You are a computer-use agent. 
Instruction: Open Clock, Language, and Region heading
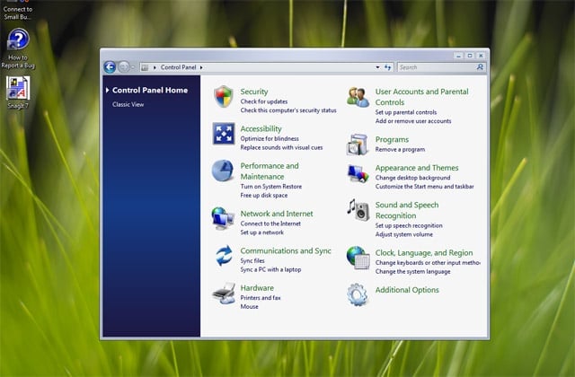coord(424,253)
